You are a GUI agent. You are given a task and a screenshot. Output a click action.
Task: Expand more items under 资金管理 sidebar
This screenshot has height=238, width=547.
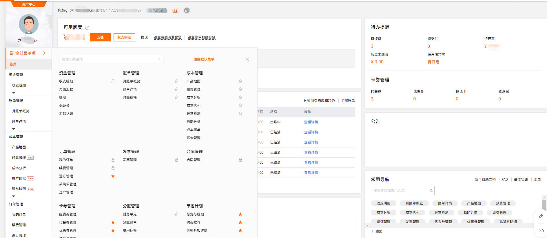click(14, 93)
